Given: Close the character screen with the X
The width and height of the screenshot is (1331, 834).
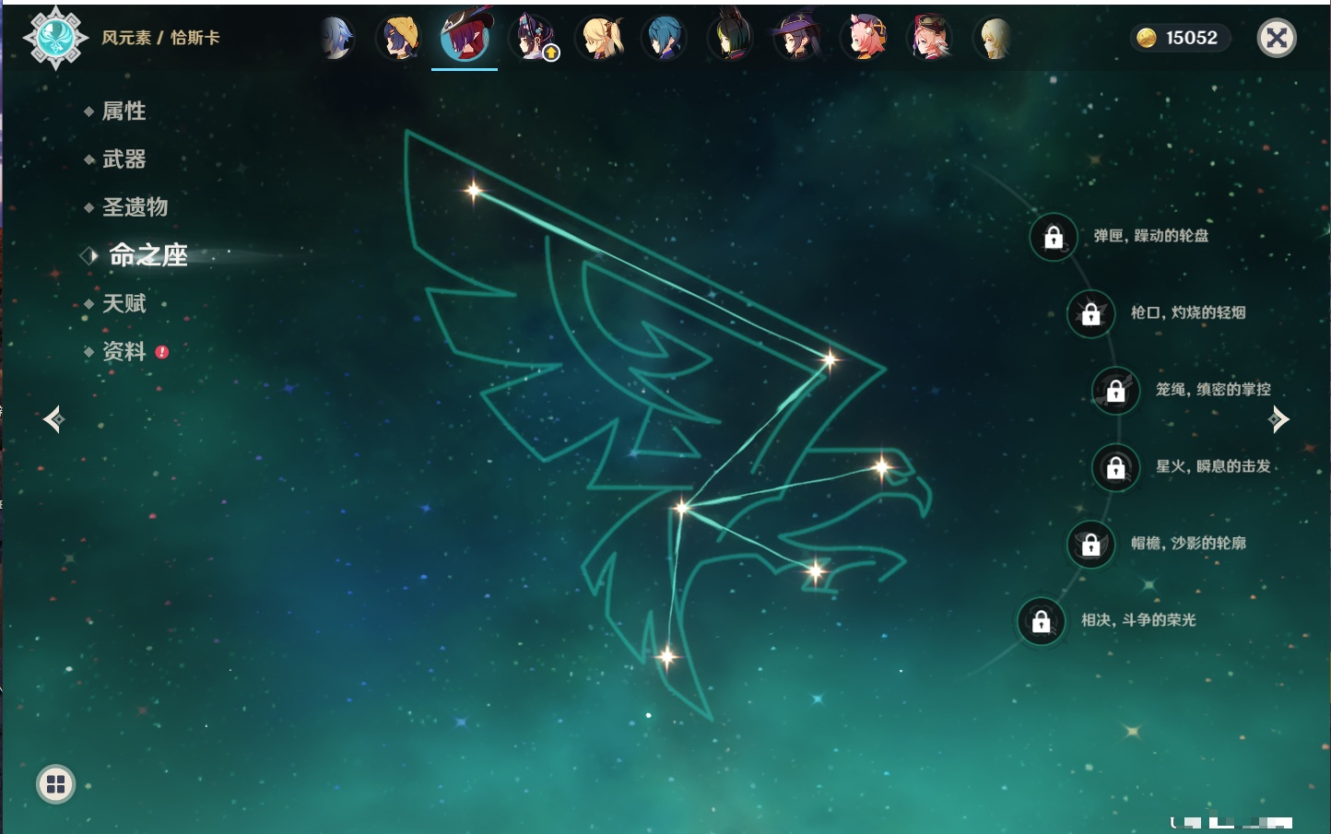Looking at the screenshot, I should point(1277,38).
